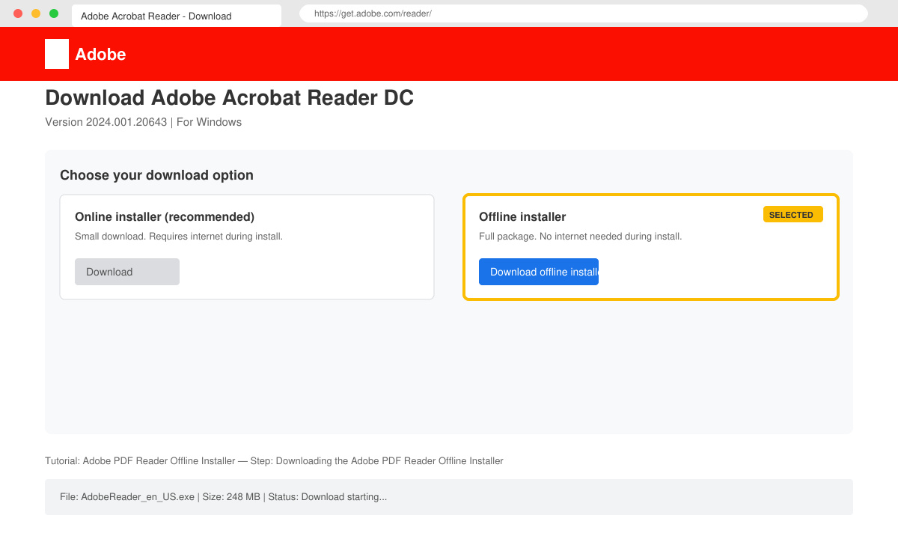Click Choose your download option heading
Screen dimensions: 898x539
[156, 175]
